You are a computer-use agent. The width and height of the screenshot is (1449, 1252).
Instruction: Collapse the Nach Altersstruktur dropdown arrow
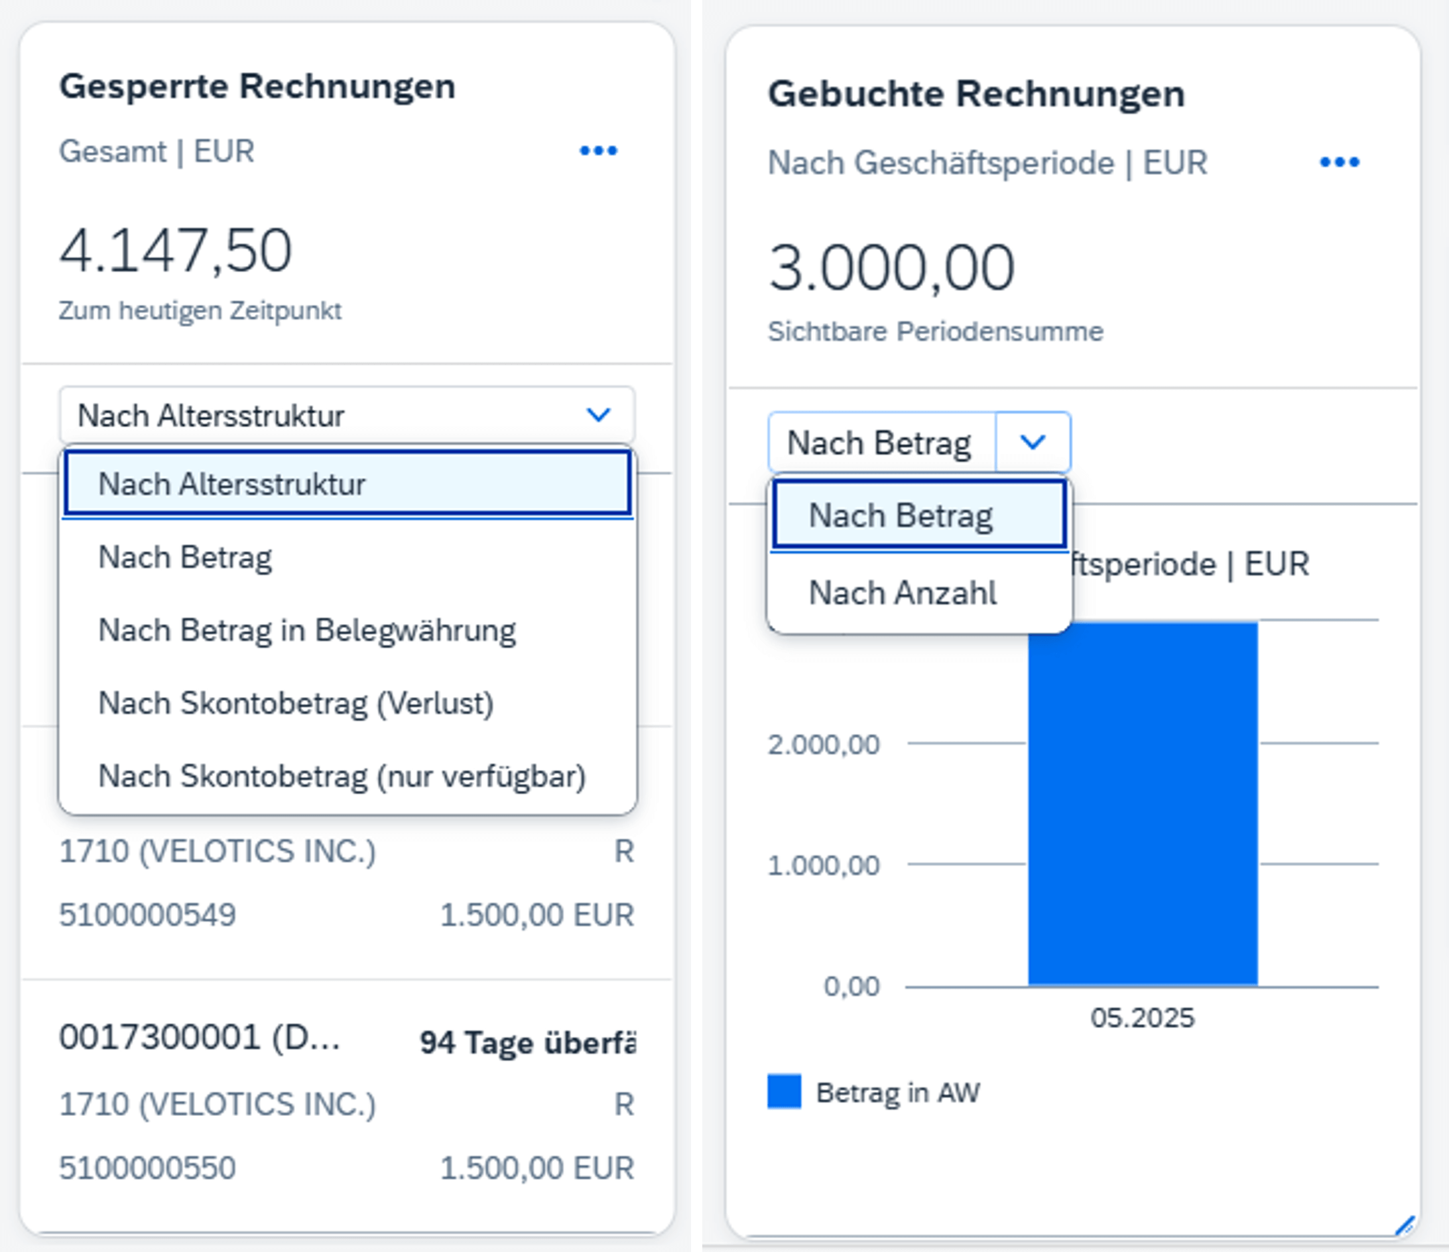tap(598, 414)
